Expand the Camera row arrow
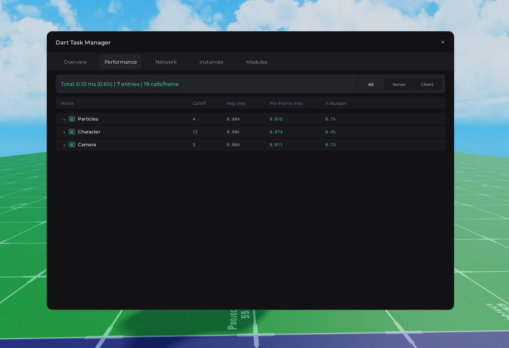The width and height of the screenshot is (509, 348). pos(64,145)
